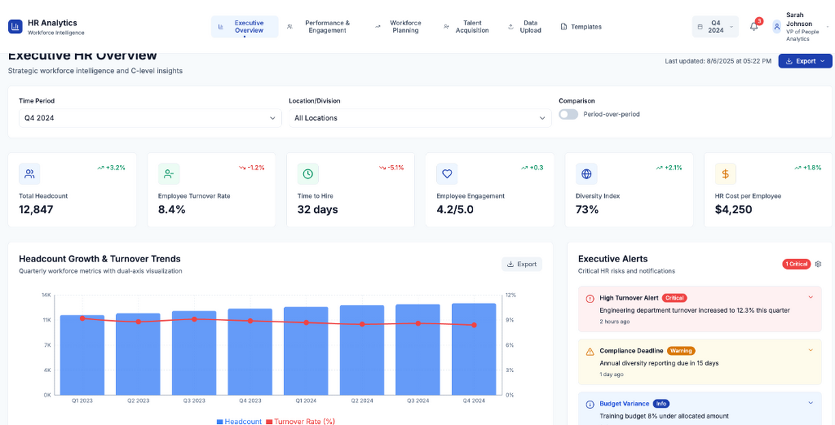This screenshot has height=425, width=835.
Task: Click the 1 Critical badge
Action: (x=796, y=264)
